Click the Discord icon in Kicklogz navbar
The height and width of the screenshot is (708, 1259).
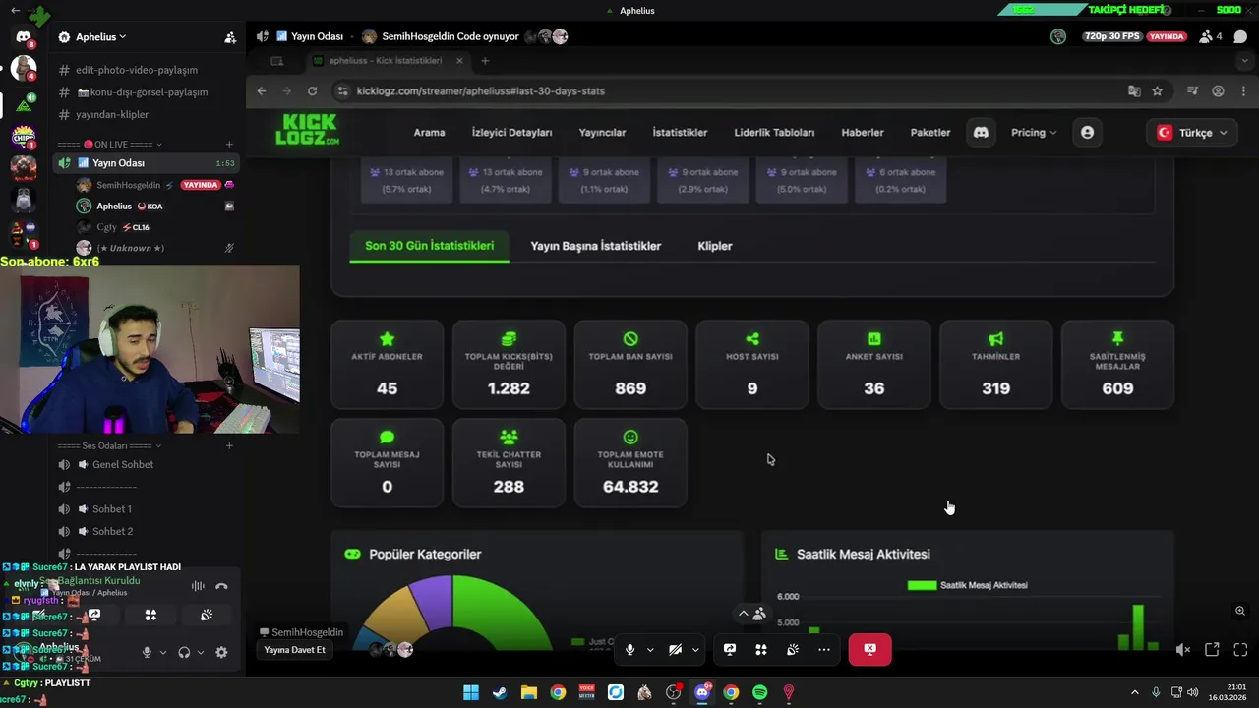click(x=981, y=132)
